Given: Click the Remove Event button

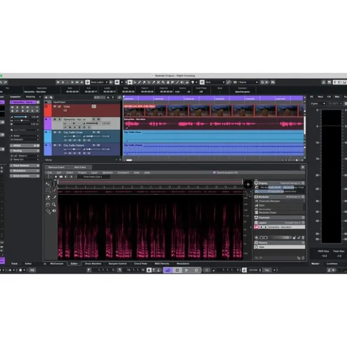Looking at the screenshot, I should 56,167.
